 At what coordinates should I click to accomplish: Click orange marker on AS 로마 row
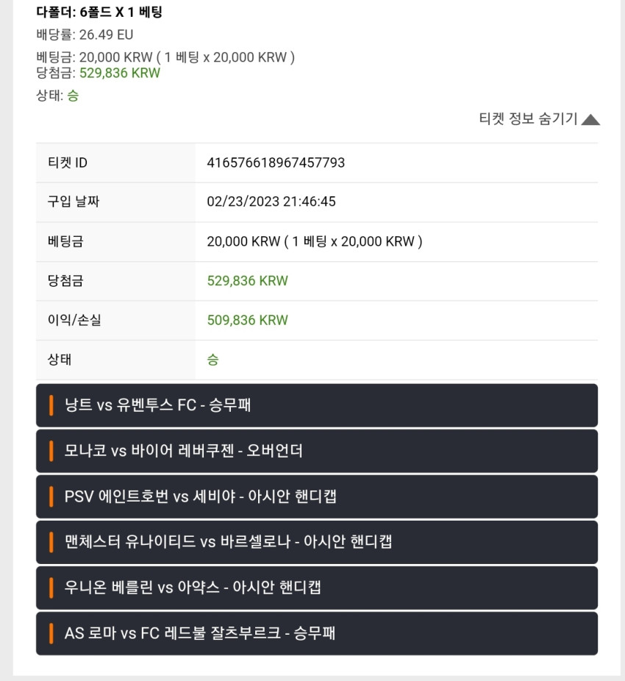point(51,633)
